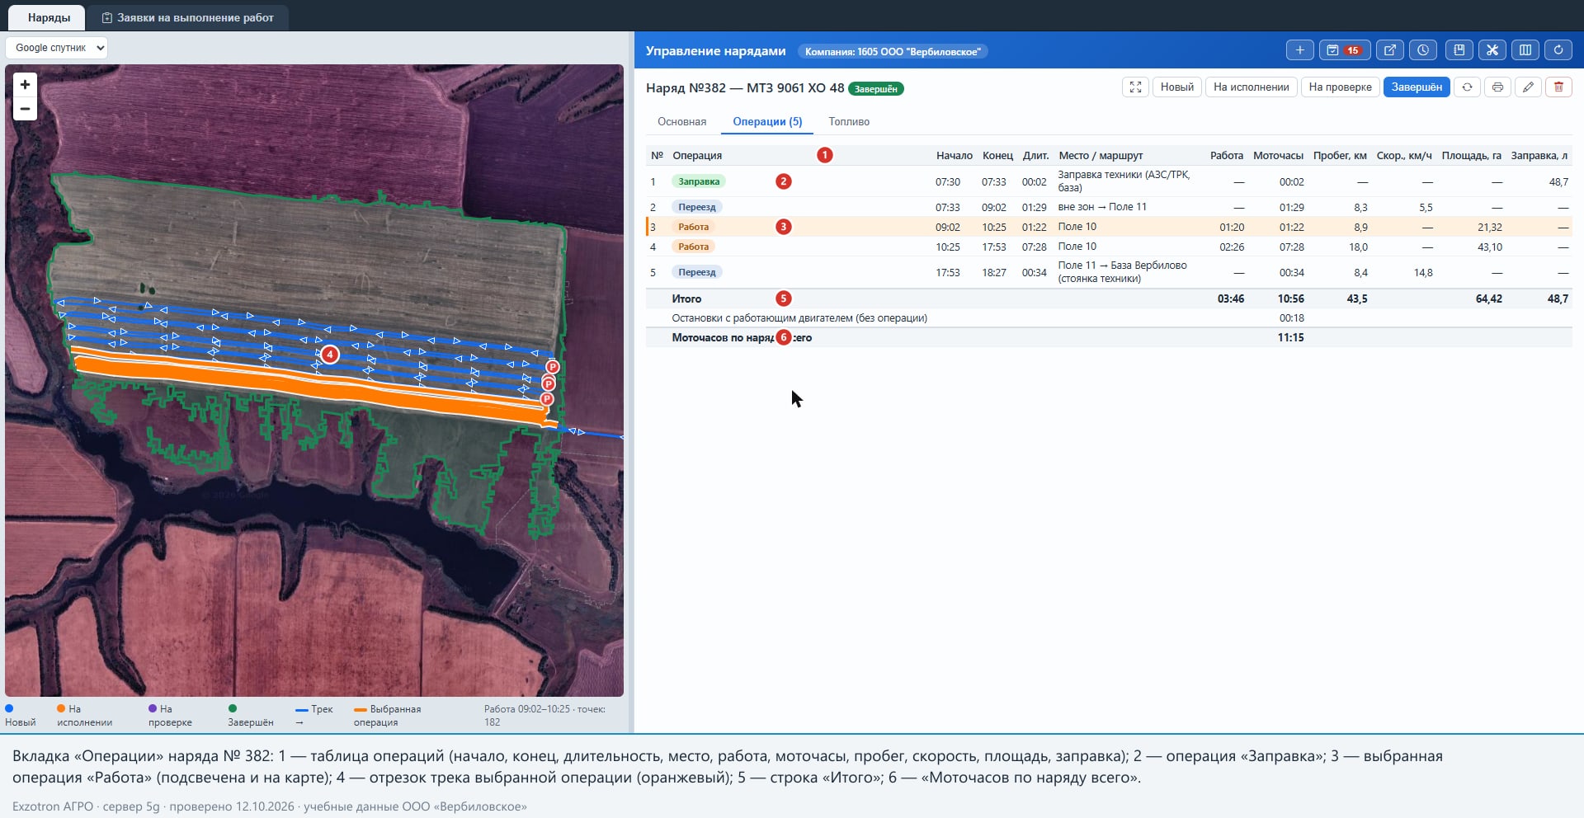Viewport: 1584px width, 818px height.
Task: Delete order with red trash icon
Action: point(1558,87)
